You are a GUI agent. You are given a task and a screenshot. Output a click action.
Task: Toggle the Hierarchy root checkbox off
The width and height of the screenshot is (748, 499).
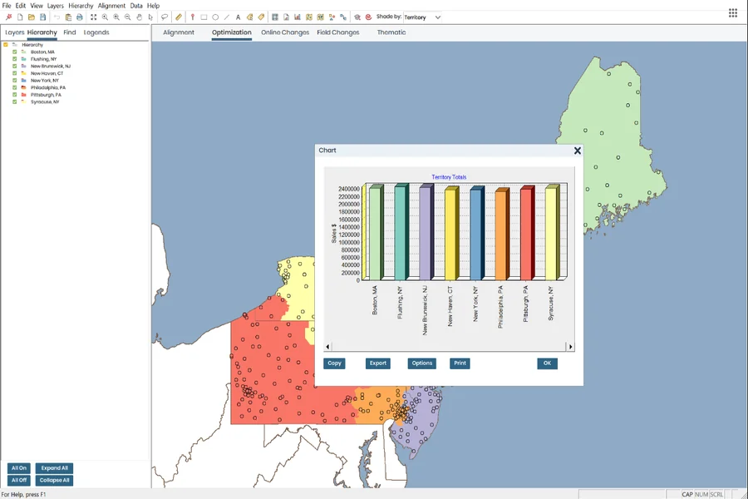click(x=6, y=45)
